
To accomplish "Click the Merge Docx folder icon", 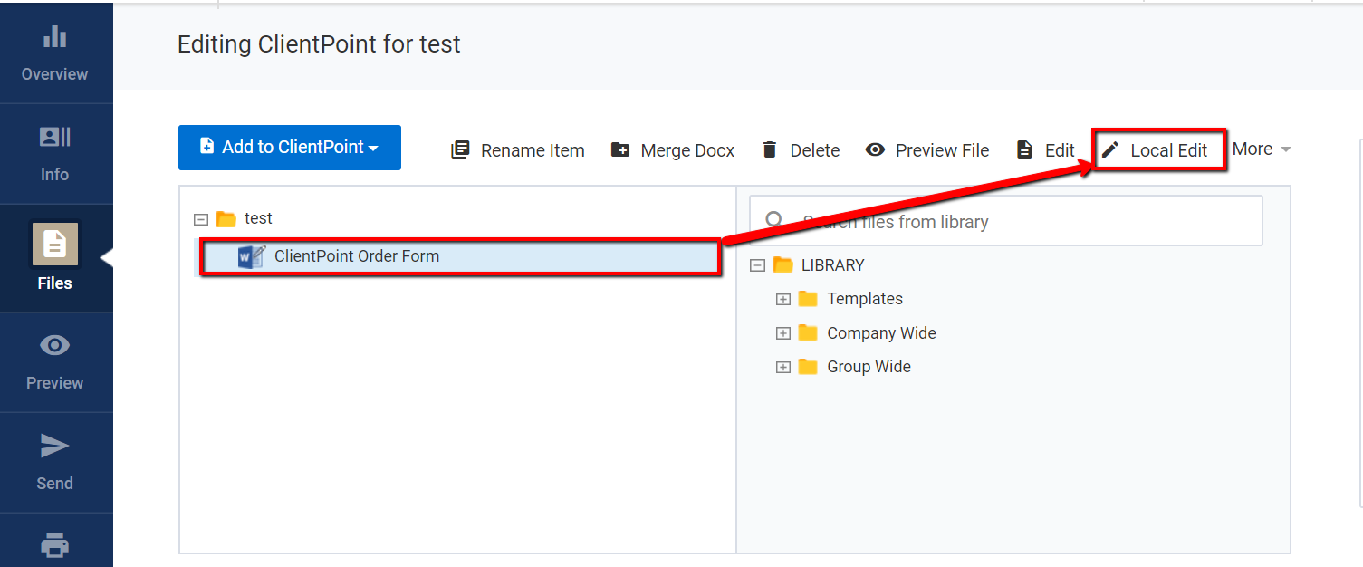I will point(620,149).
